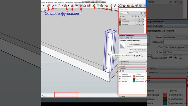Image resolution: width=188 pixels, height=106 pixels.
Task: Open the Vray dropdown in Layers Panel
Action: (124, 13)
